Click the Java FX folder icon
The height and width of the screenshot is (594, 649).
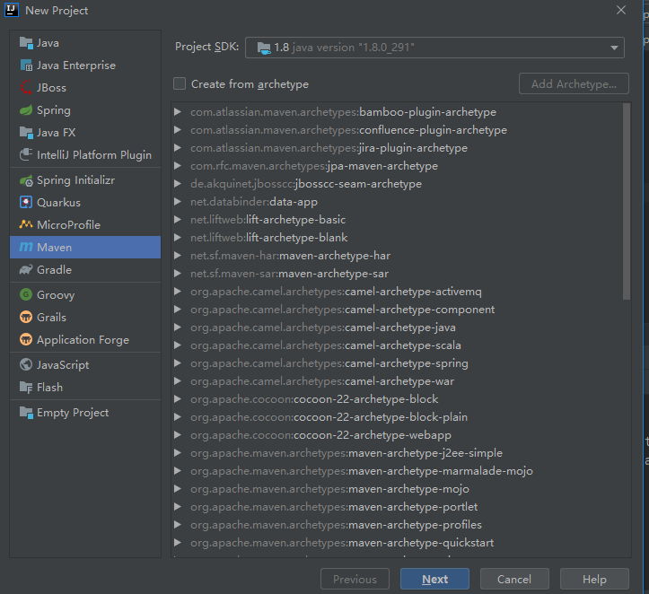click(26, 133)
